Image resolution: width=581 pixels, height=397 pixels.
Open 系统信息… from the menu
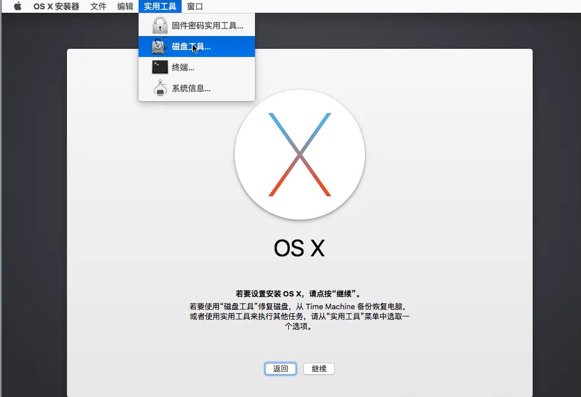197,88
